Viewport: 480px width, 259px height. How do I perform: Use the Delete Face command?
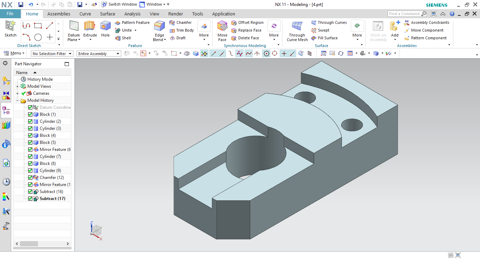click(245, 38)
